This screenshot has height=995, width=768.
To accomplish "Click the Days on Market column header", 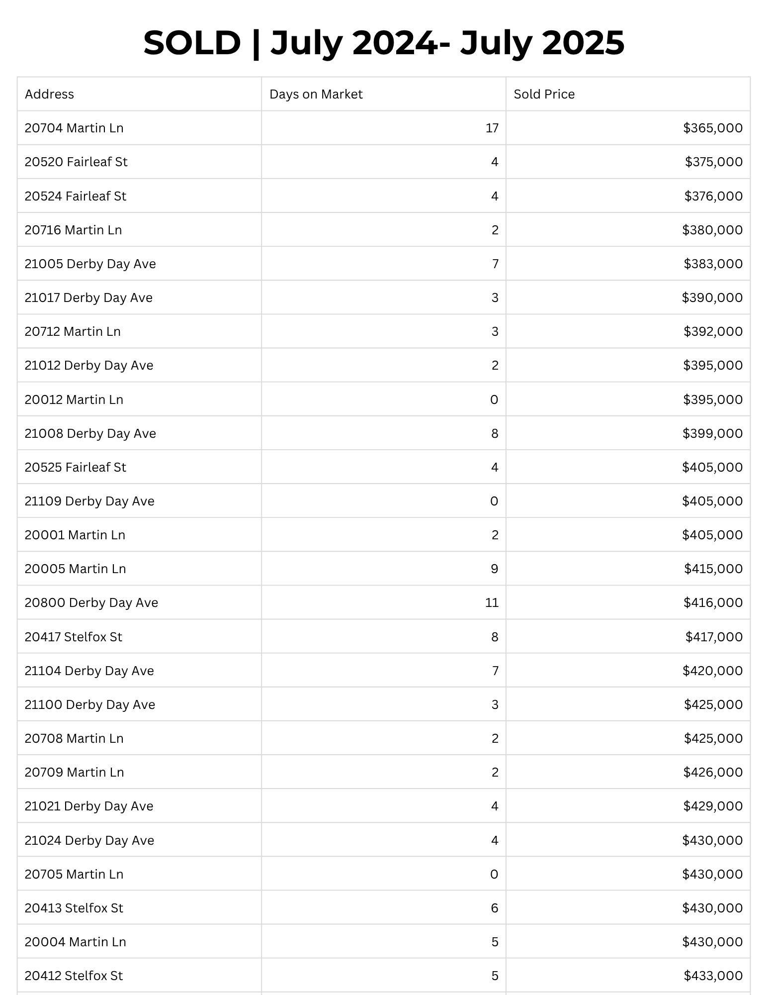I will coord(316,94).
